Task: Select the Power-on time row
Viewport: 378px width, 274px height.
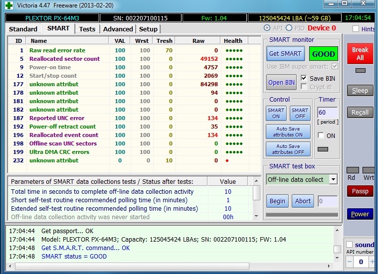Action: pos(135,67)
